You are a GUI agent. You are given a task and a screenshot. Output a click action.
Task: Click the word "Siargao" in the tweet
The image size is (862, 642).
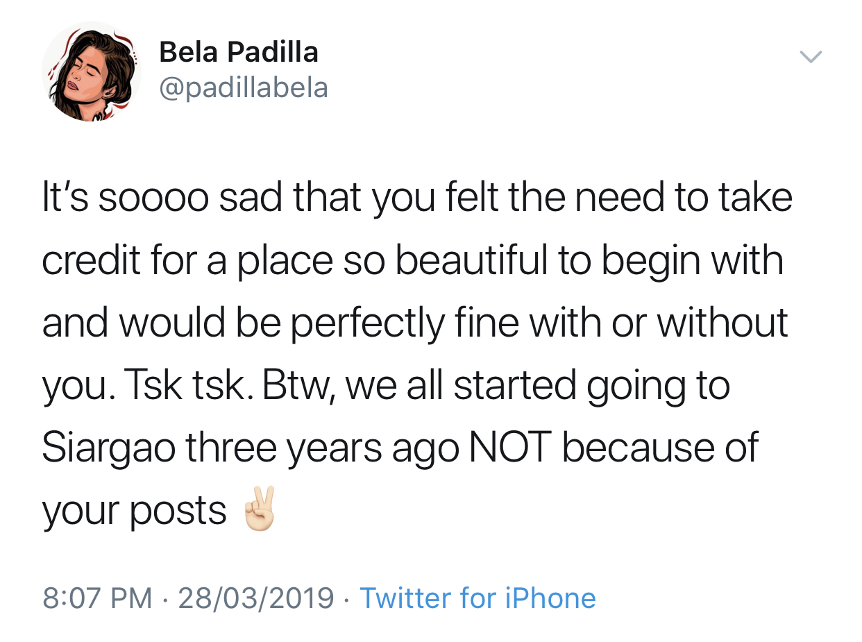point(108,448)
